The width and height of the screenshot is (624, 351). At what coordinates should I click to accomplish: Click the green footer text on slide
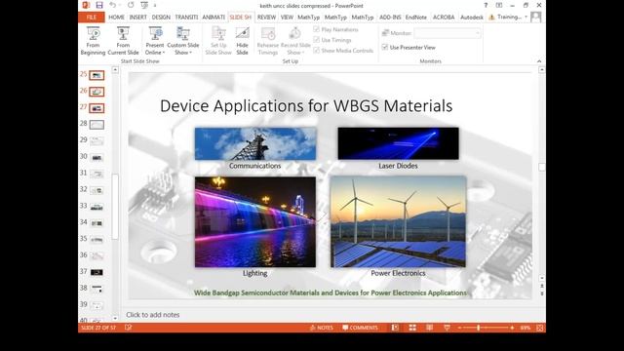click(x=330, y=292)
